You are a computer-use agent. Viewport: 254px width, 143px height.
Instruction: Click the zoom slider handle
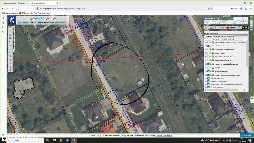(14, 31)
